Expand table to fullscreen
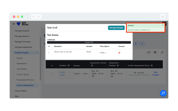178x111 pixels. pos(162,52)
